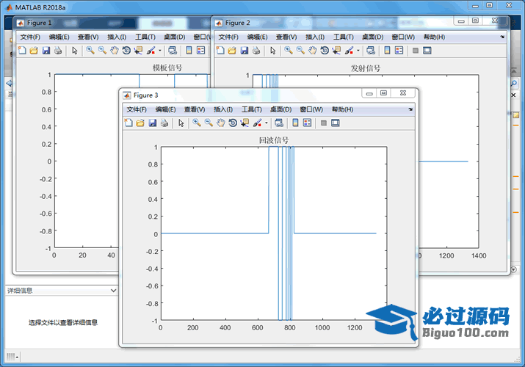Toggle Edit Plot arrow in Figure 2
The image size is (525, 367).
(x=273, y=51)
